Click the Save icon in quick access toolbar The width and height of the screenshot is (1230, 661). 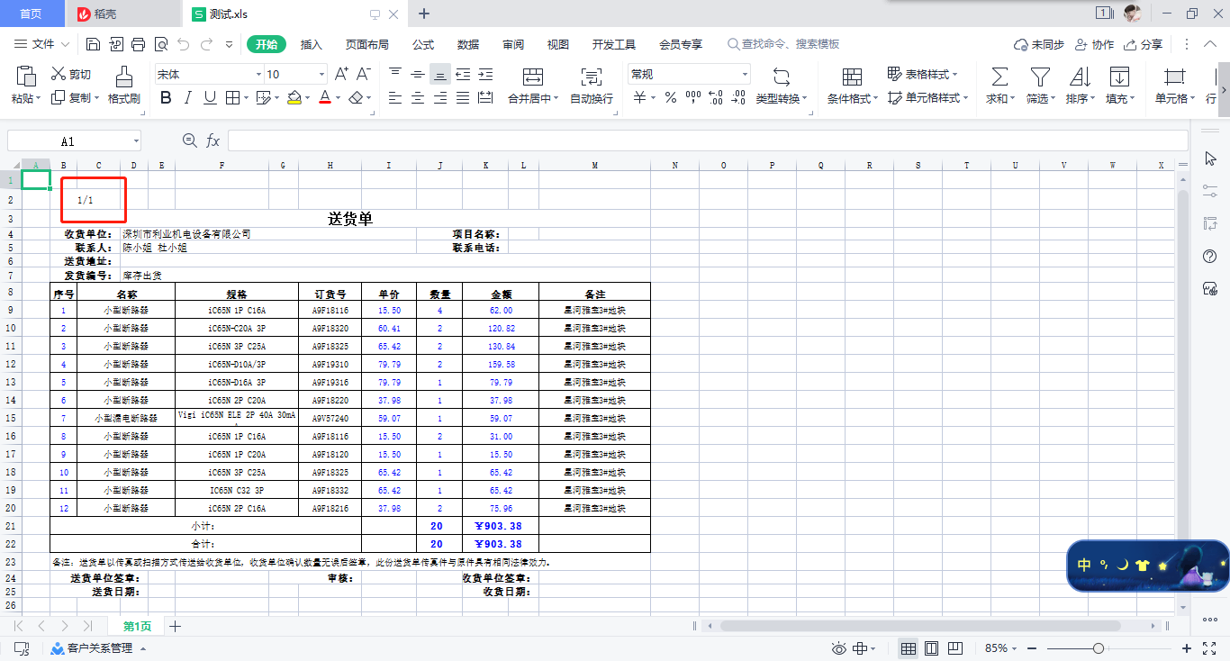(x=94, y=44)
